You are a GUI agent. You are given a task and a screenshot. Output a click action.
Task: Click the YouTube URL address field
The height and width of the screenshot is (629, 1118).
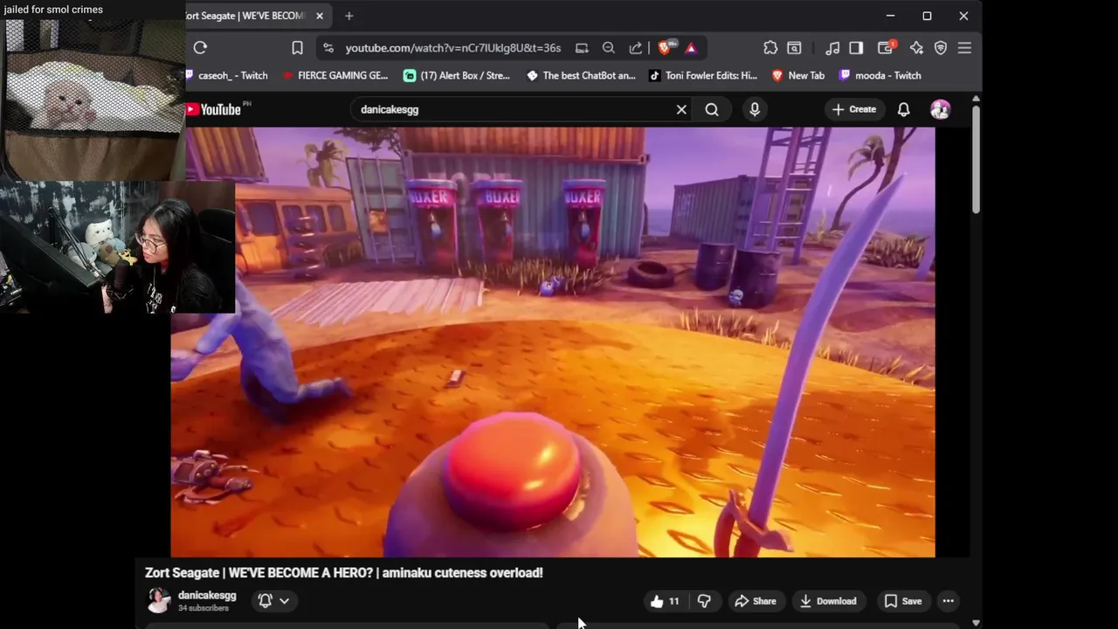click(x=452, y=48)
